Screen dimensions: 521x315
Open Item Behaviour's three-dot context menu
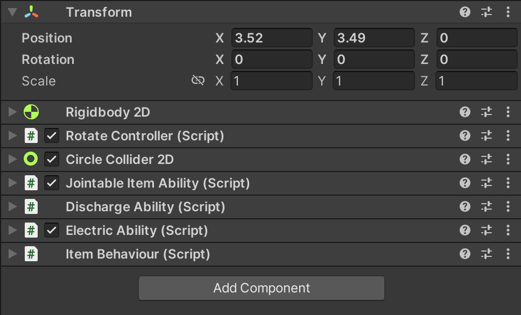[x=508, y=254]
